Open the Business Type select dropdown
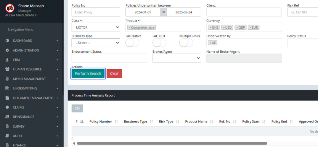 click(96, 43)
